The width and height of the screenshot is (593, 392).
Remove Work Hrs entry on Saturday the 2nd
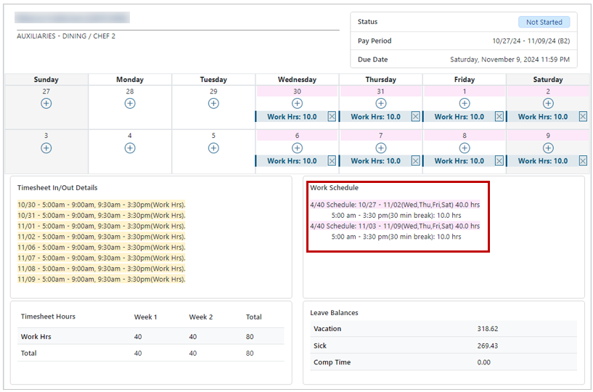coord(583,117)
